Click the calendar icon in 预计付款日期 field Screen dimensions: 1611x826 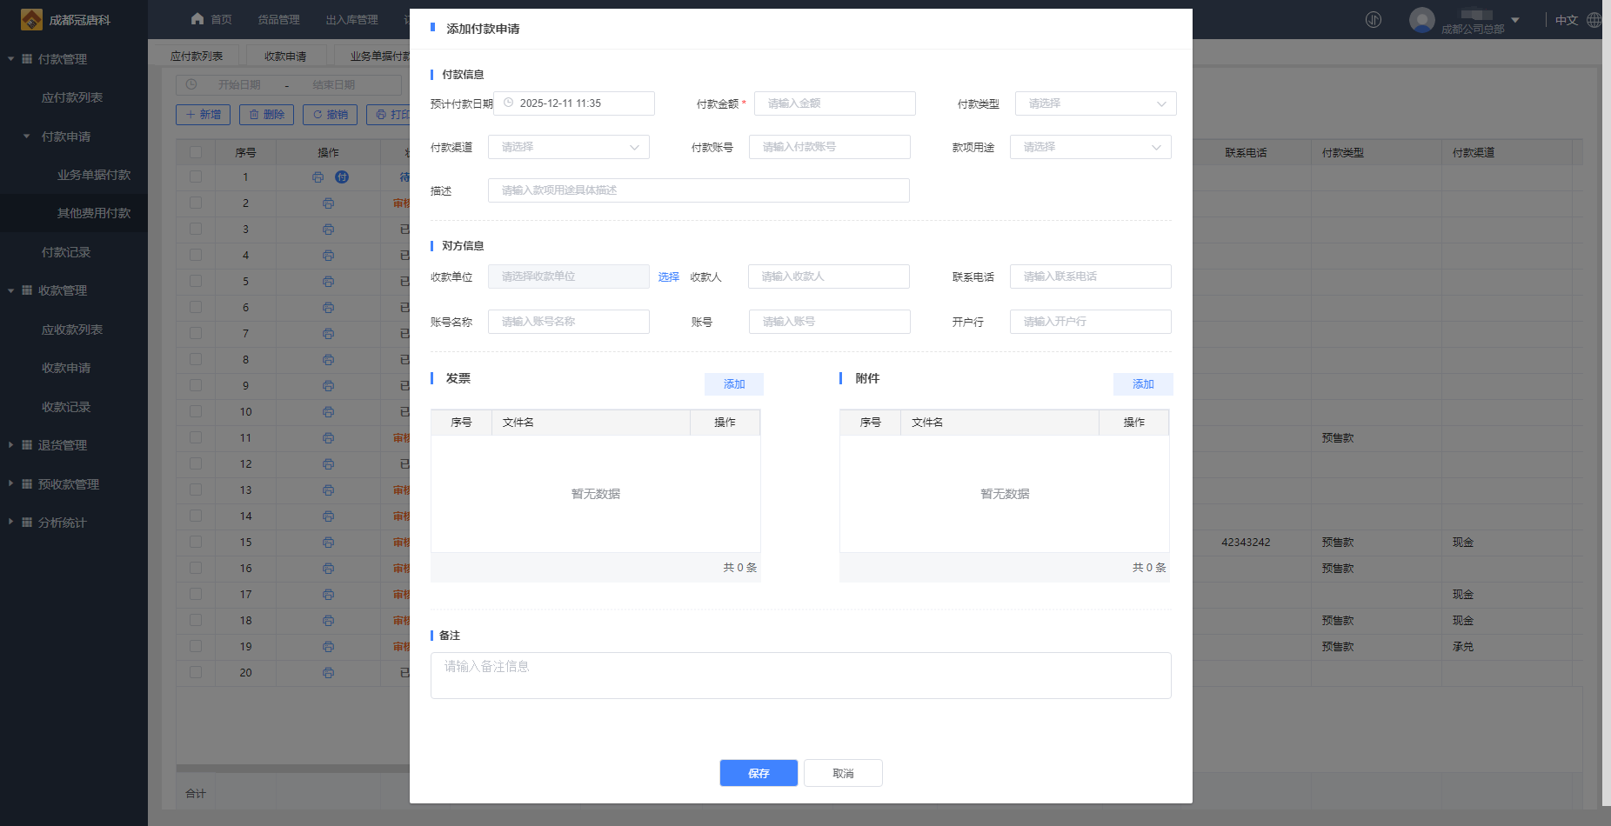(509, 103)
